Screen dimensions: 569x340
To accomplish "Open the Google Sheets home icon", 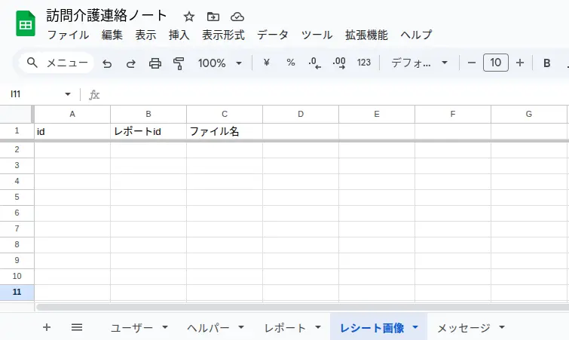I will (x=26, y=23).
